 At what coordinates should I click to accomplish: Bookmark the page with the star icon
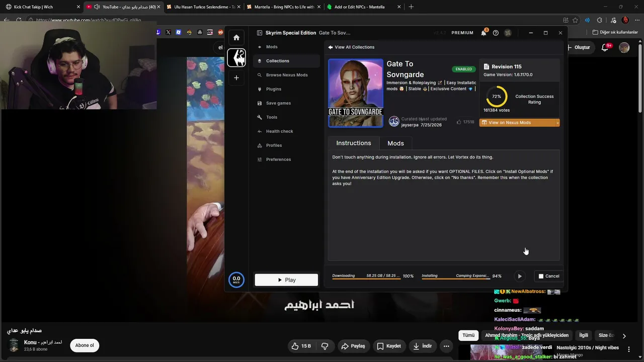click(x=575, y=20)
